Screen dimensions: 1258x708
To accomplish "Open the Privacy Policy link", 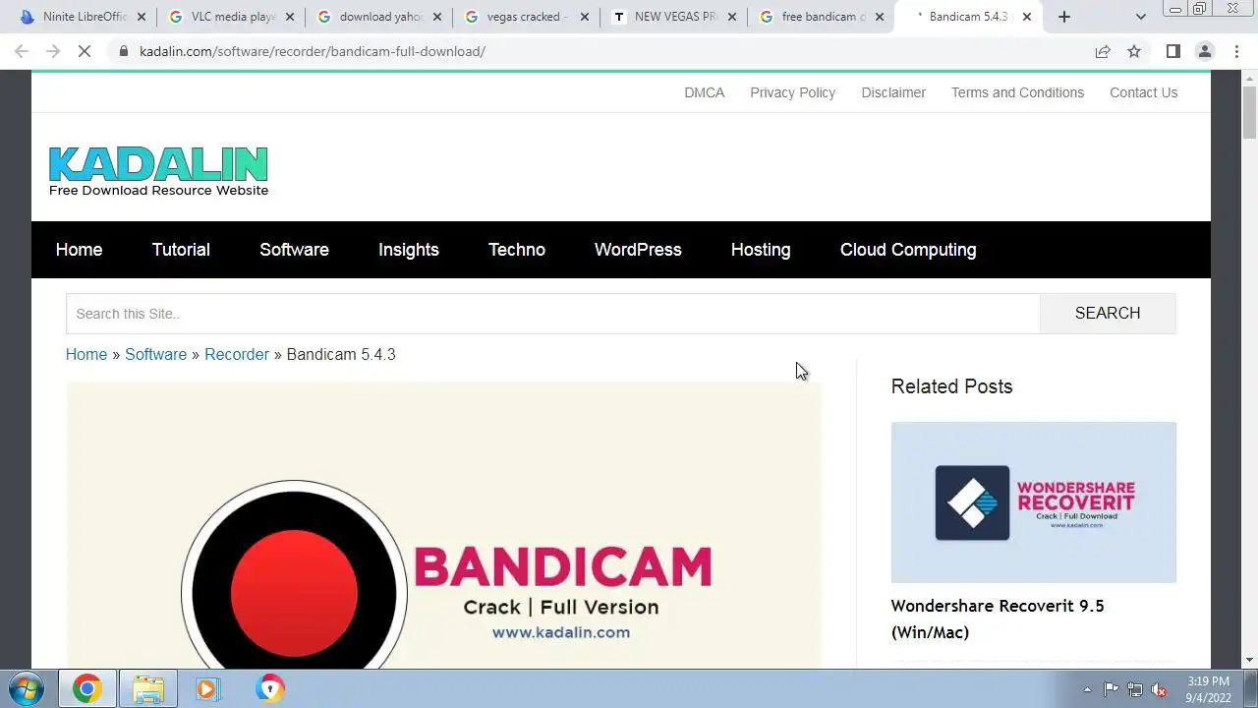I will (x=792, y=92).
